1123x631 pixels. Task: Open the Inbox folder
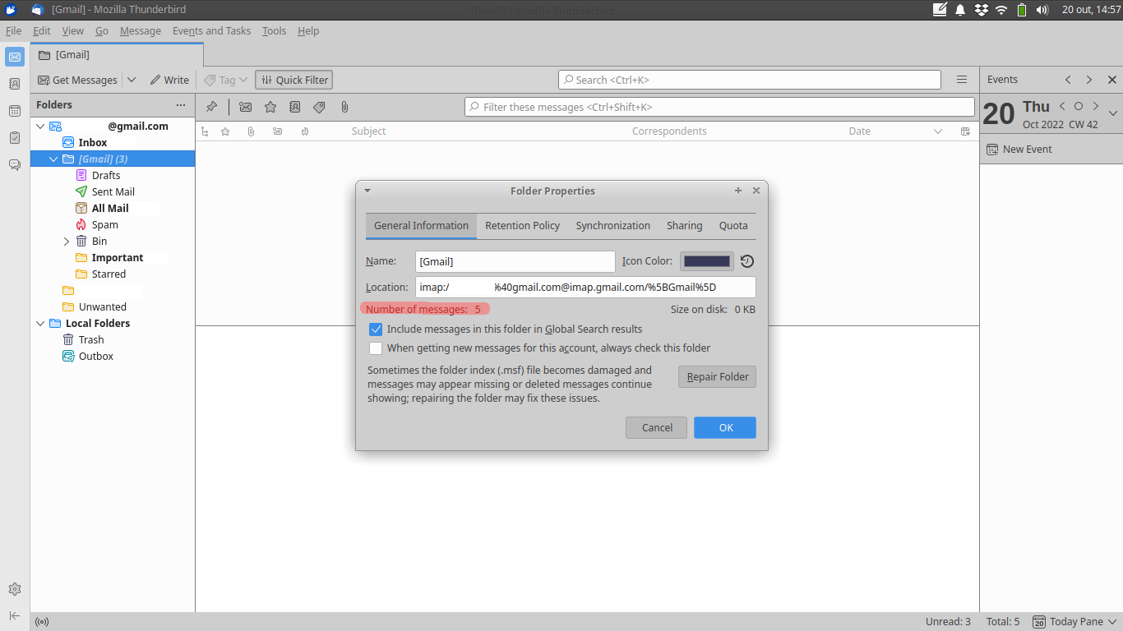tap(93, 143)
